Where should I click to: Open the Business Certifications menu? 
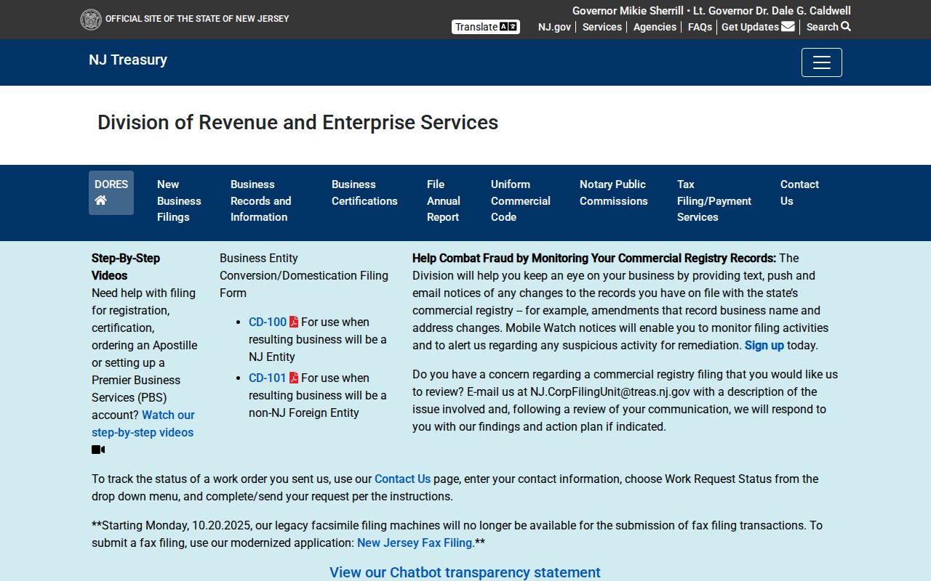coord(364,192)
